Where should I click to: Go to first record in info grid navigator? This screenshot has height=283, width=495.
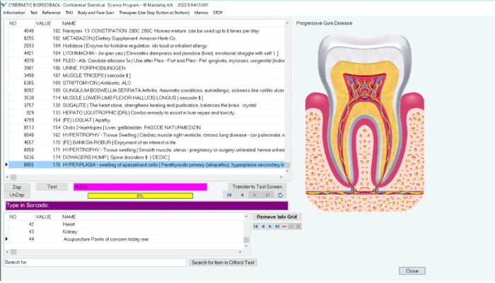tap(256, 226)
